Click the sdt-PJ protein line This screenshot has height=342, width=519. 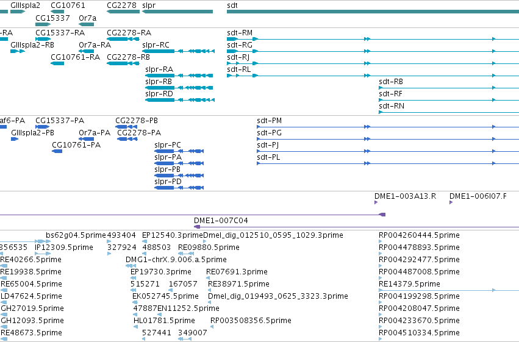[x=388, y=151]
